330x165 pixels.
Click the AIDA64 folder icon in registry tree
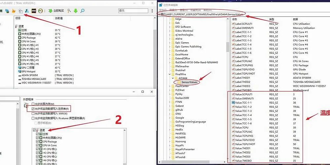(176, 78)
